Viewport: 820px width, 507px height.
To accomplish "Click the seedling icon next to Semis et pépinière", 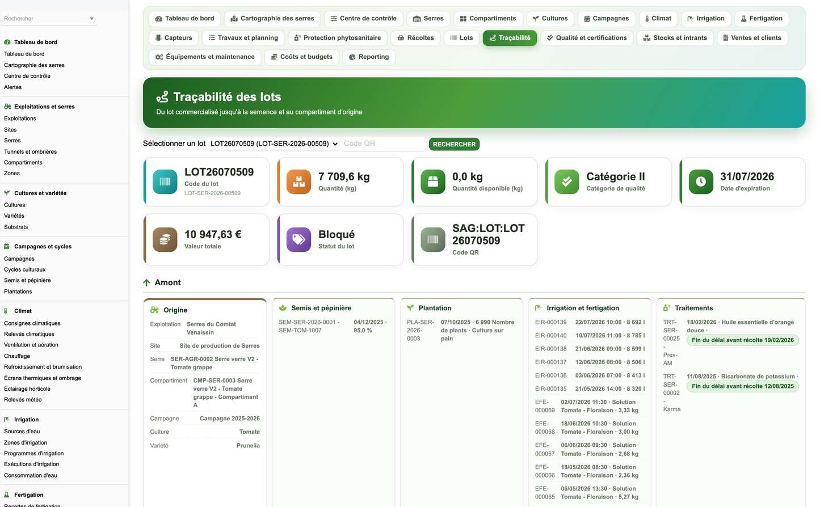I will (283, 308).
